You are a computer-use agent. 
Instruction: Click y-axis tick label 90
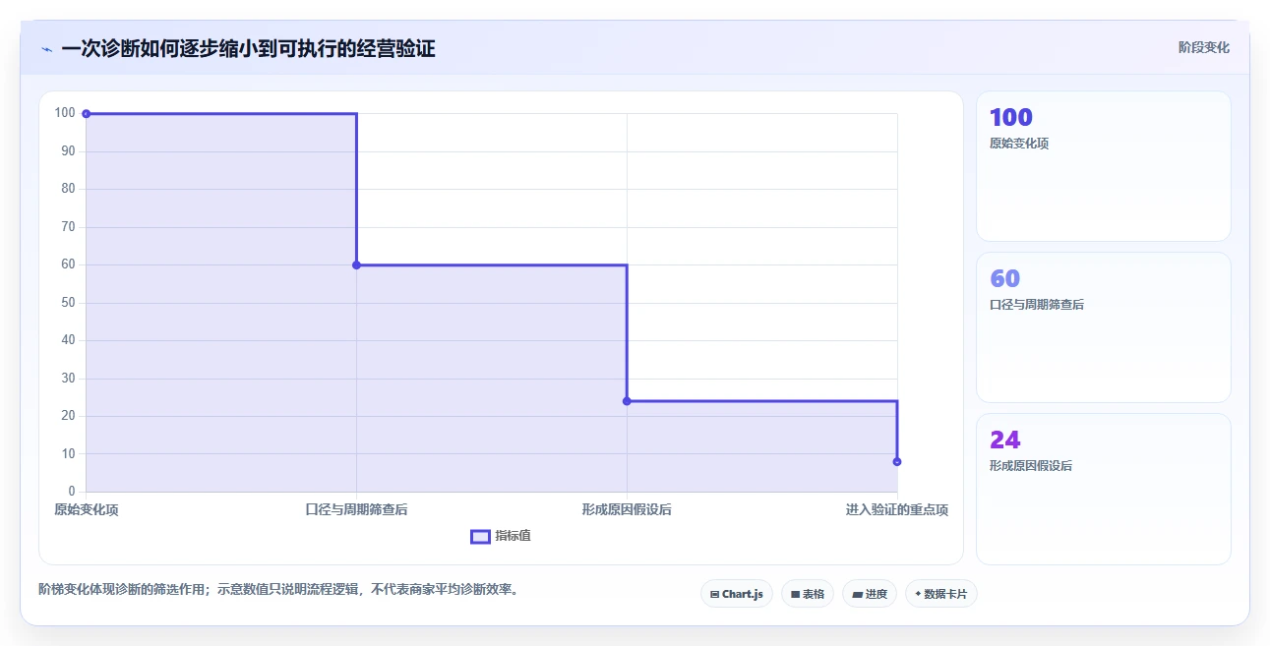[x=68, y=150]
